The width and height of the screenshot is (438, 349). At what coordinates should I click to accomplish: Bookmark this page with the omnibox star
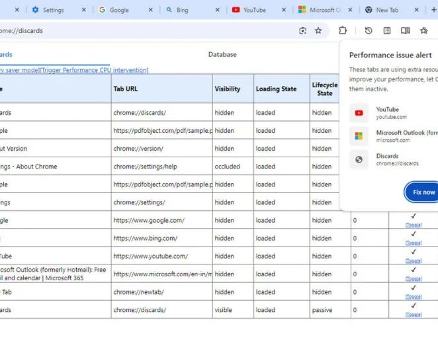point(318,30)
